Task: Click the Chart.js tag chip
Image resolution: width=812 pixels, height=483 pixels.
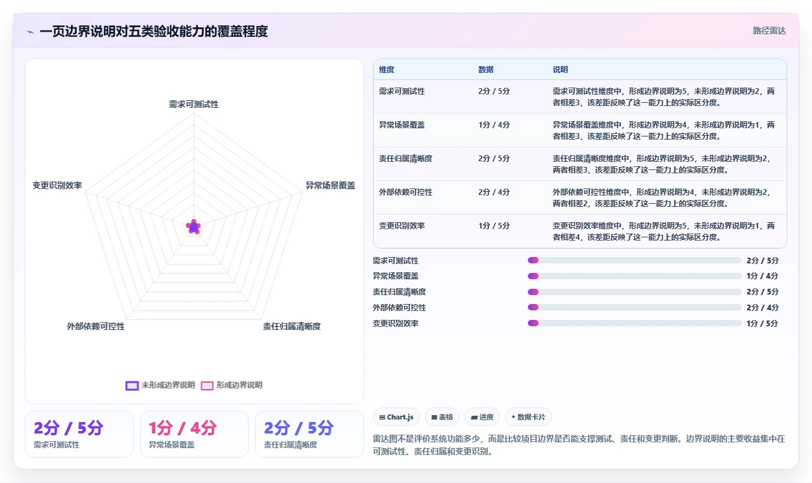Action: tap(396, 417)
